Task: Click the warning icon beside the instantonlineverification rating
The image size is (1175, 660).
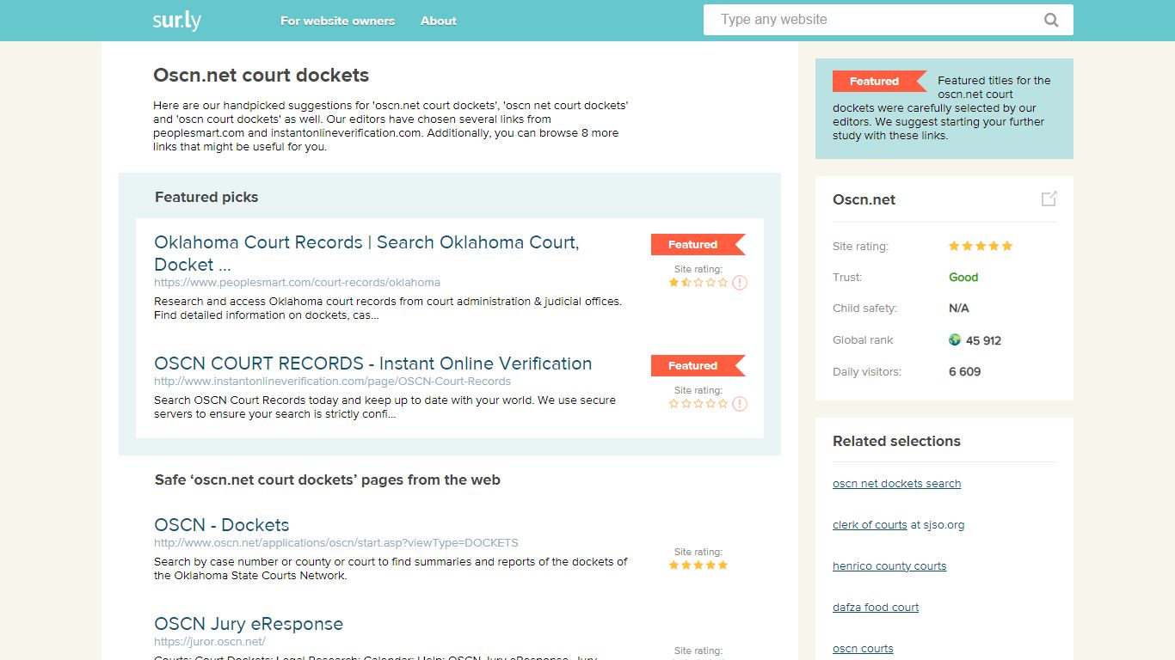Action: (x=740, y=404)
